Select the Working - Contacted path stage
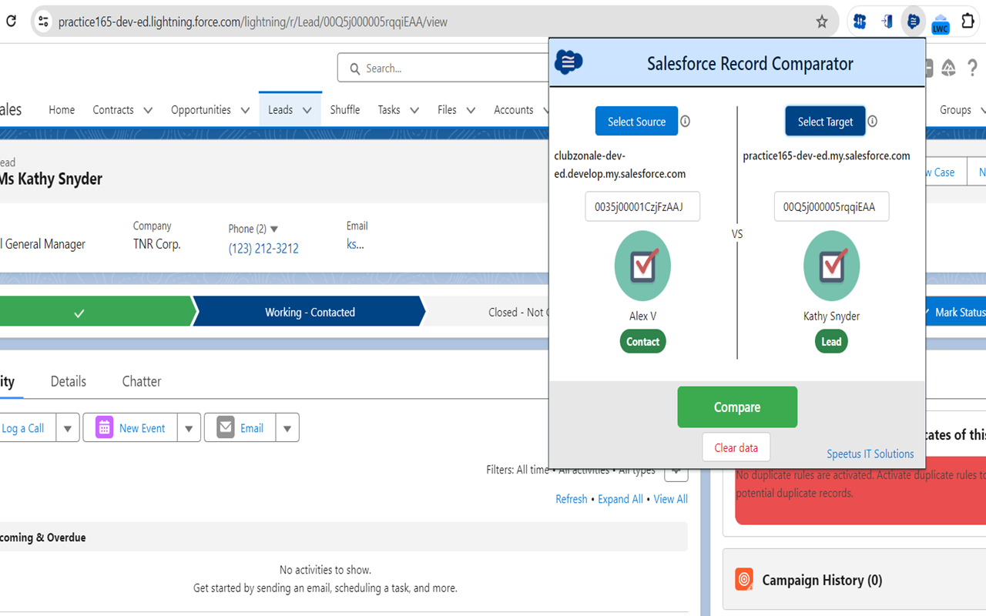 tap(310, 312)
